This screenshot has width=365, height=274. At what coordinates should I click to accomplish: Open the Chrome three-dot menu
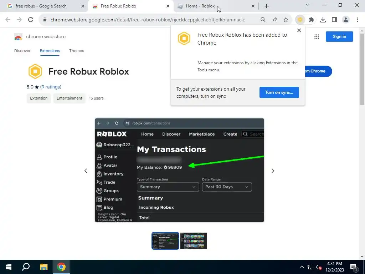(x=357, y=20)
